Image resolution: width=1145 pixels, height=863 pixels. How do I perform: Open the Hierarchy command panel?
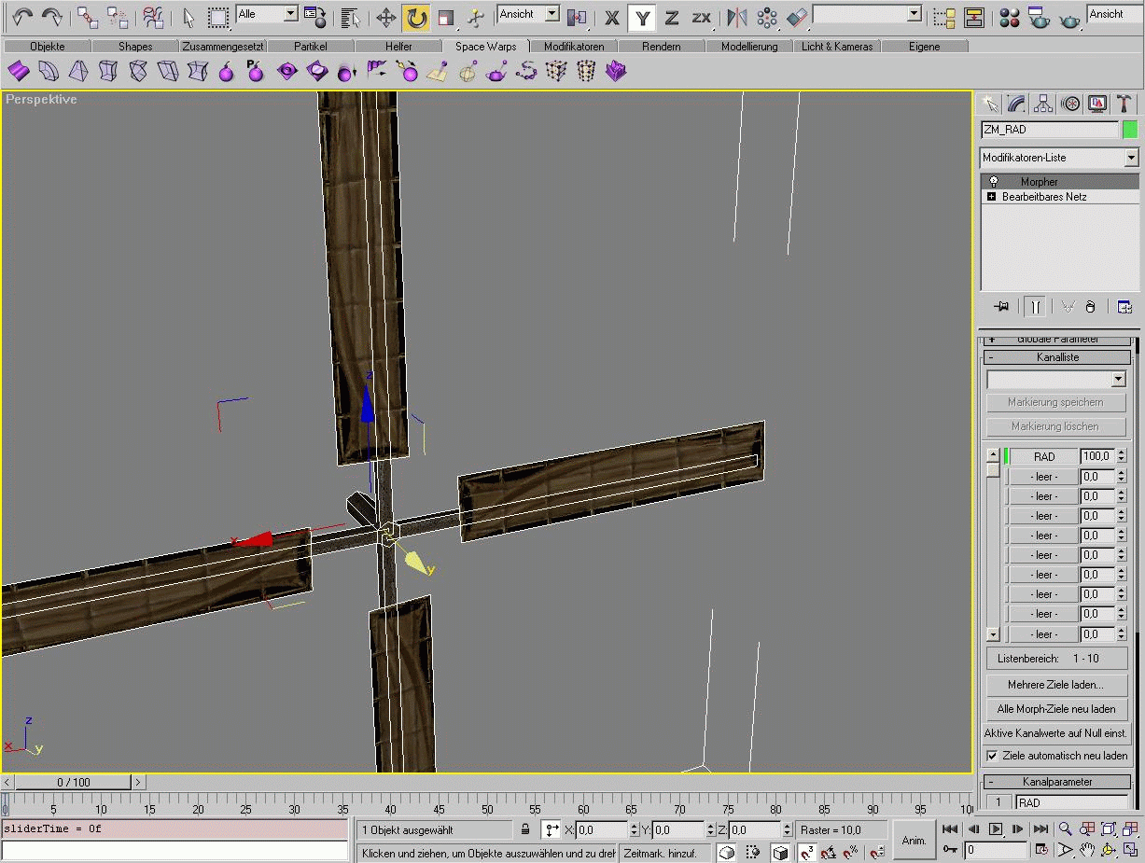(x=1043, y=104)
